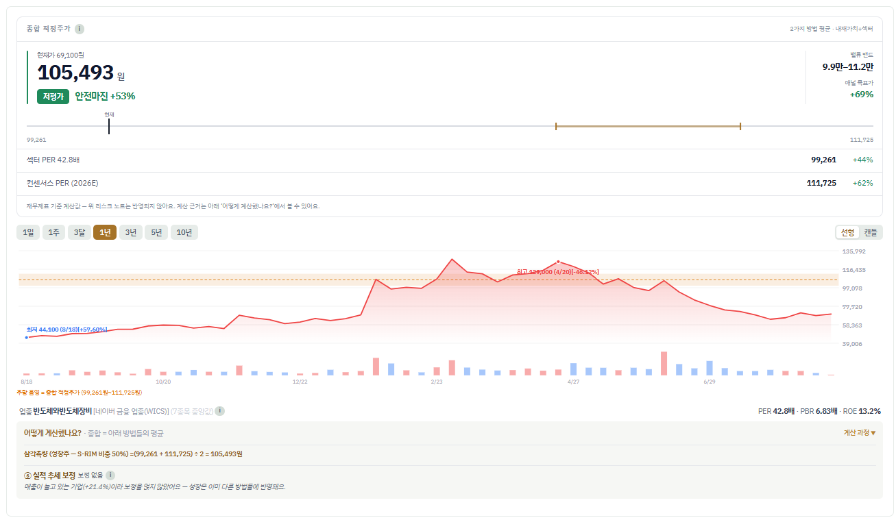Click the large 105,493 fair price

coord(75,73)
